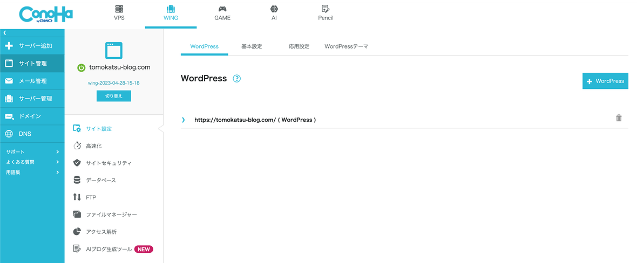637x263 pixels.
Task: Open the サイト設定 menu item
Action: click(x=99, y=129)
